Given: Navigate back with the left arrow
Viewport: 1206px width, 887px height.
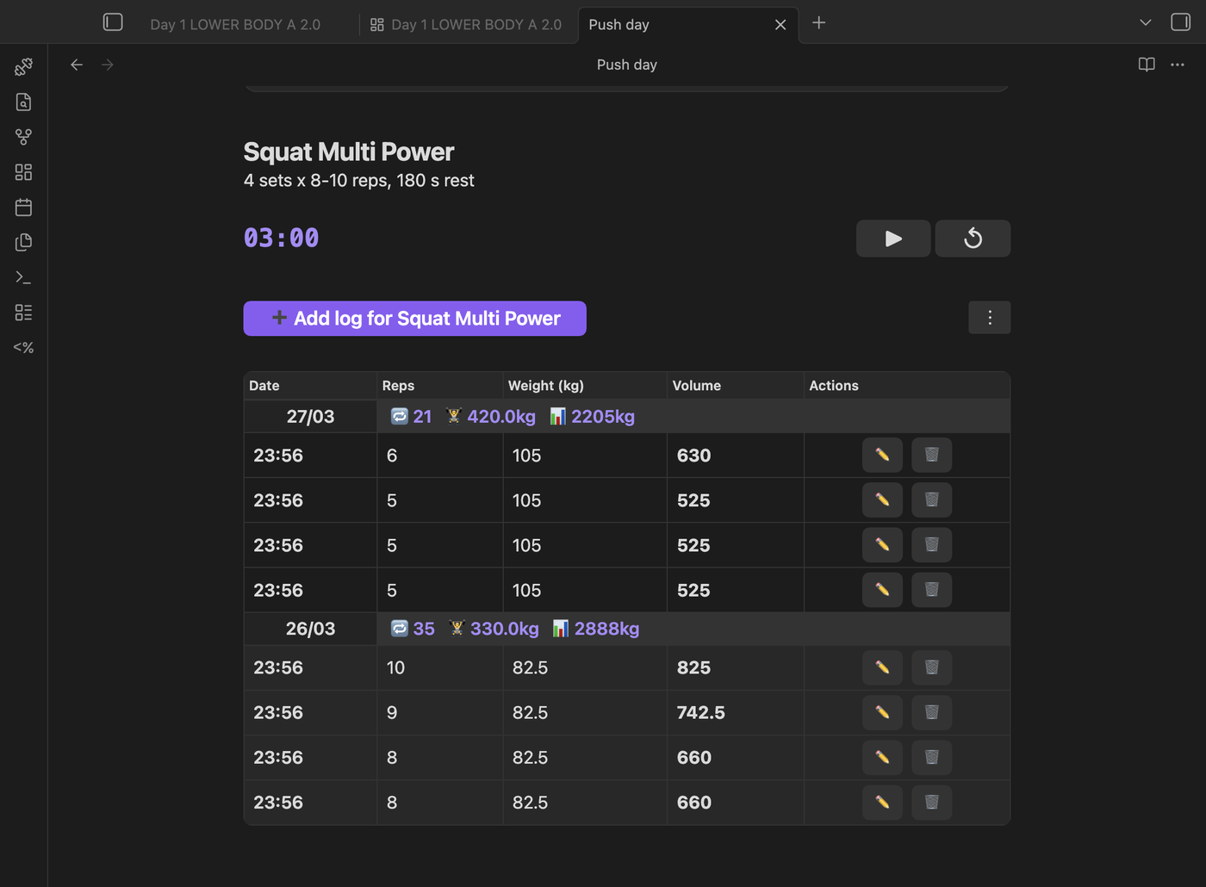Looking at the screenshot, I should (x=77, y=65).
